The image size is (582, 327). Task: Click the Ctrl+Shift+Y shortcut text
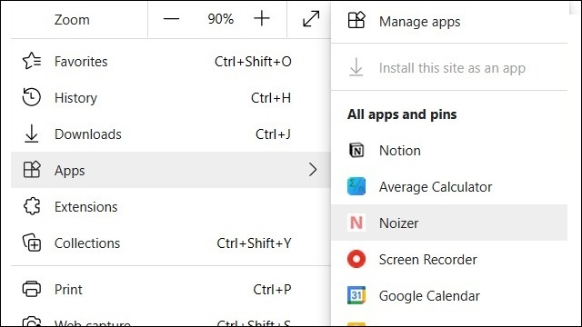click(x=254, y=243)
